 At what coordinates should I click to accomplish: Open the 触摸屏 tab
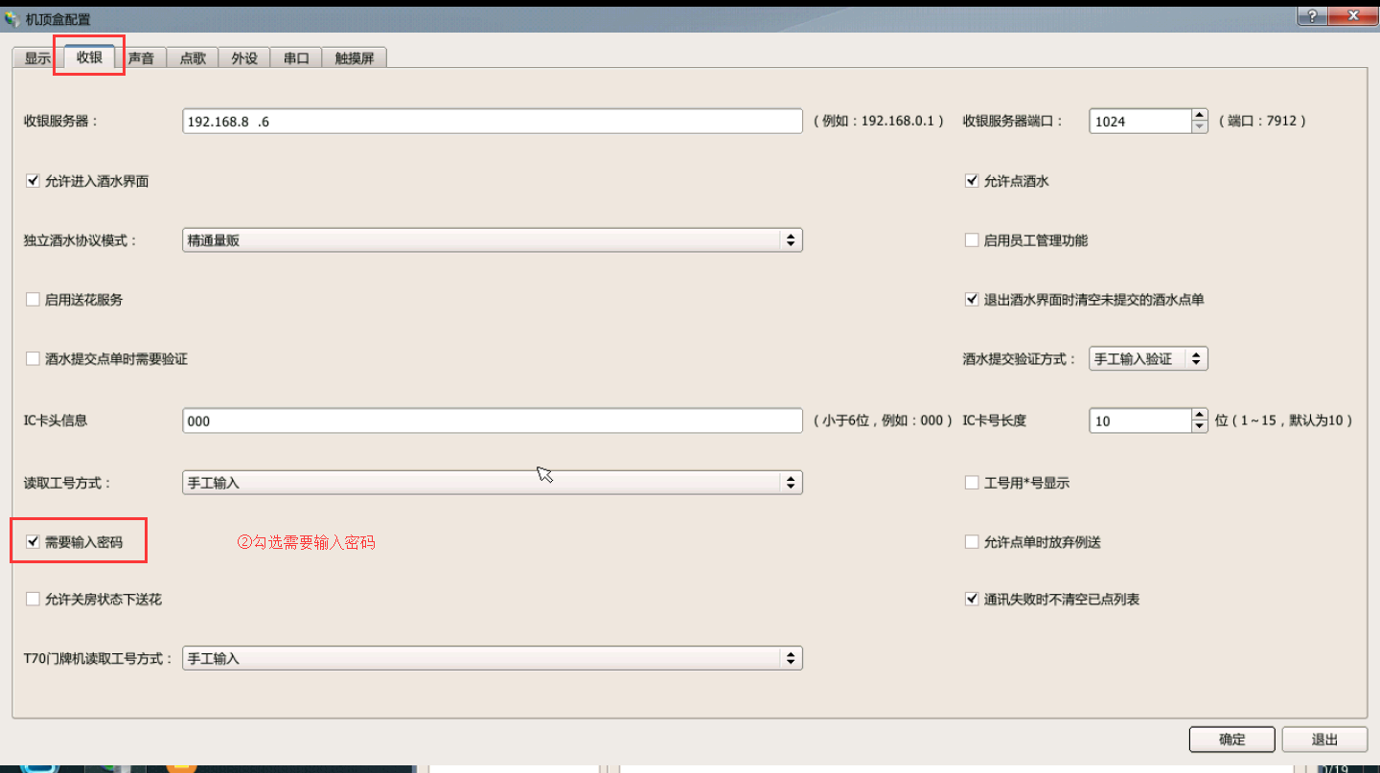tap(355, 57)
